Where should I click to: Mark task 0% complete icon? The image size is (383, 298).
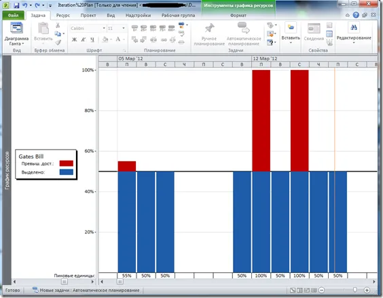click(134, 28)
